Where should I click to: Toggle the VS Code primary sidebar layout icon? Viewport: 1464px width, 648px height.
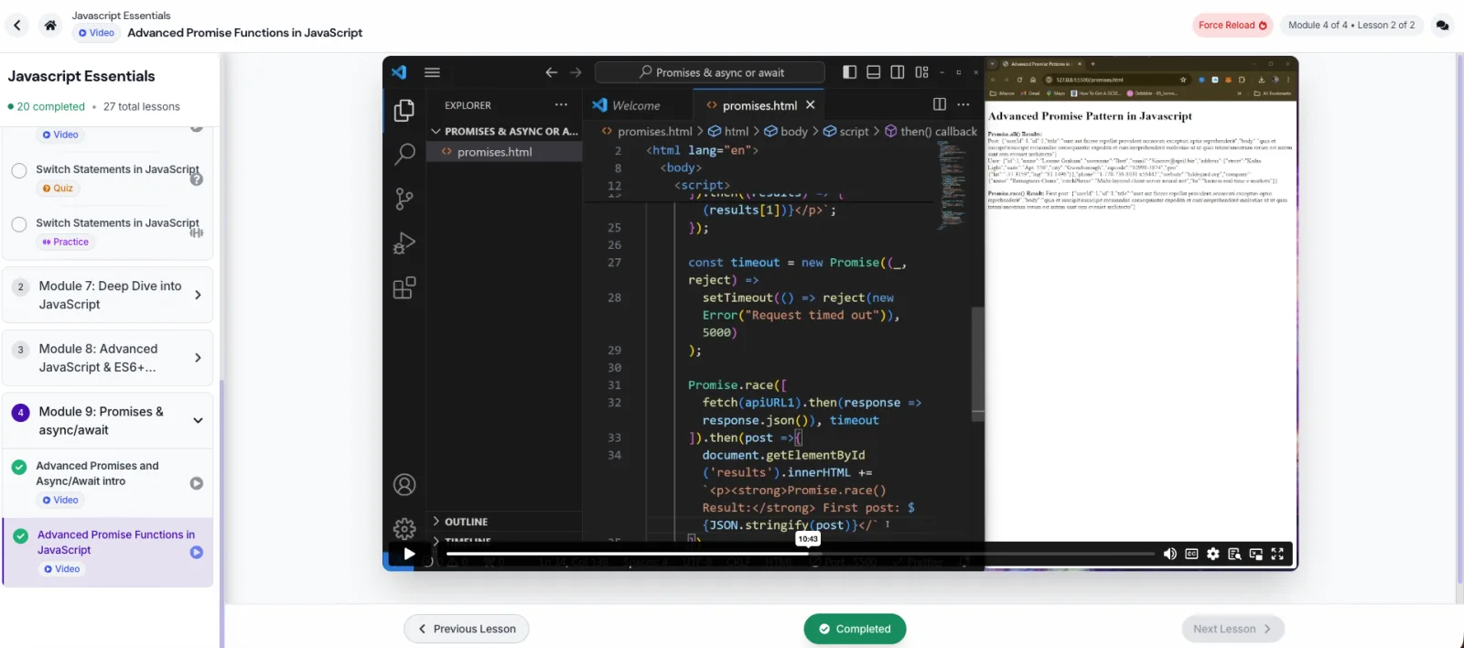[x=849, y=72]
